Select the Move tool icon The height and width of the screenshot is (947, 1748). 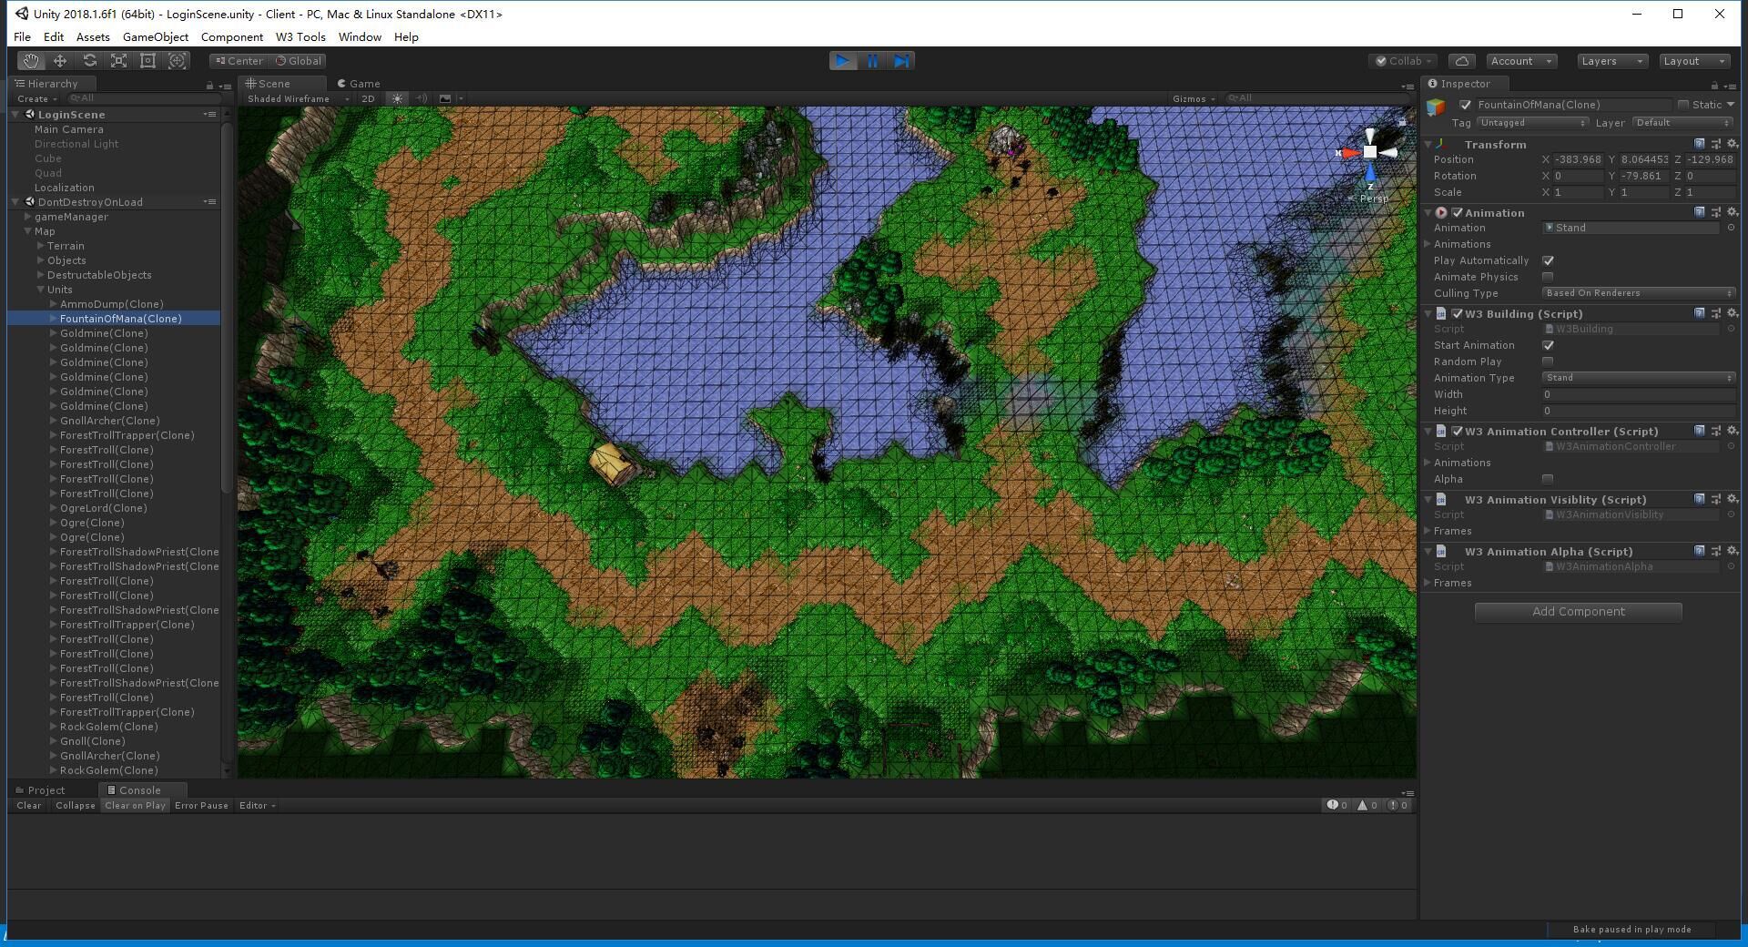[x=60, y=61]
